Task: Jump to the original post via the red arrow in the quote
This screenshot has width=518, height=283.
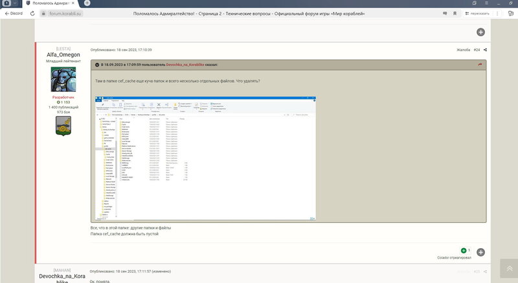Action: pyautogui.click(x=480, y=65)
